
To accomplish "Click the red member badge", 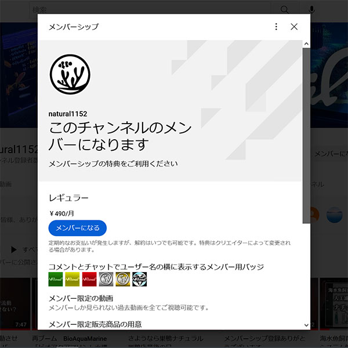I will pyautogui.click(x=89, y=279).
